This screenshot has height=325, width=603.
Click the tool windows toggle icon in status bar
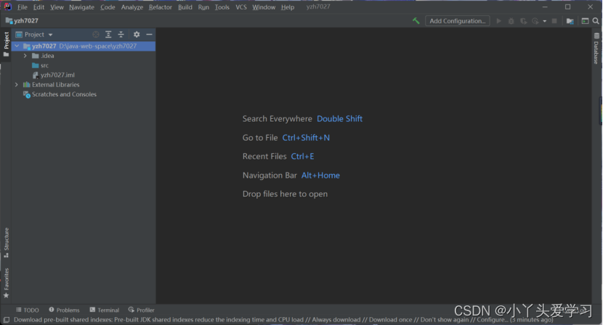point(6,320)
